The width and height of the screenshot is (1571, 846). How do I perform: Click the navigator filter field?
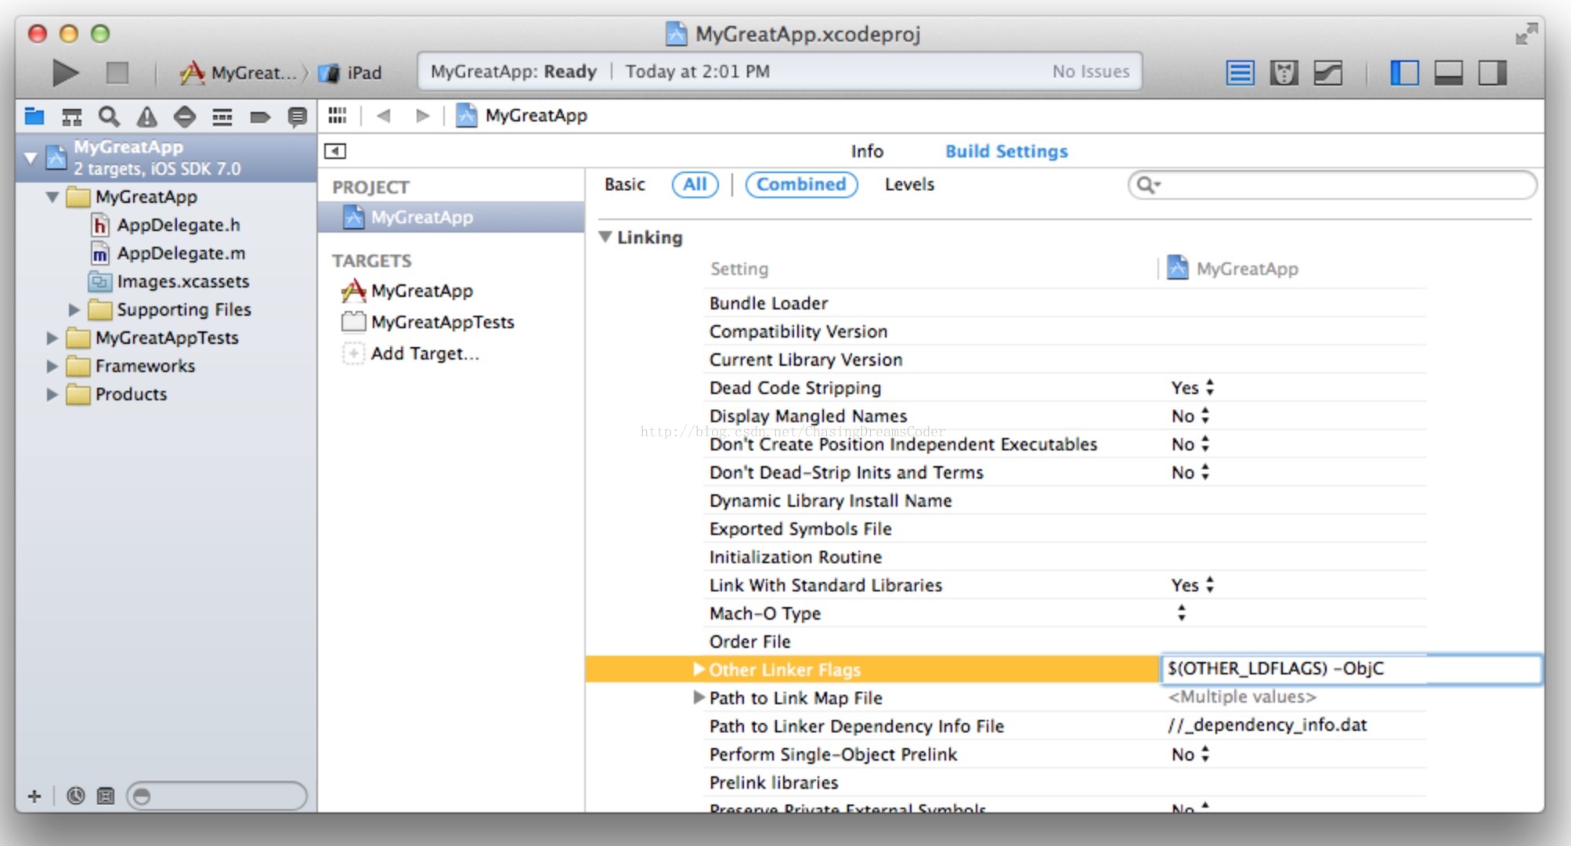[x=217, y=796]
